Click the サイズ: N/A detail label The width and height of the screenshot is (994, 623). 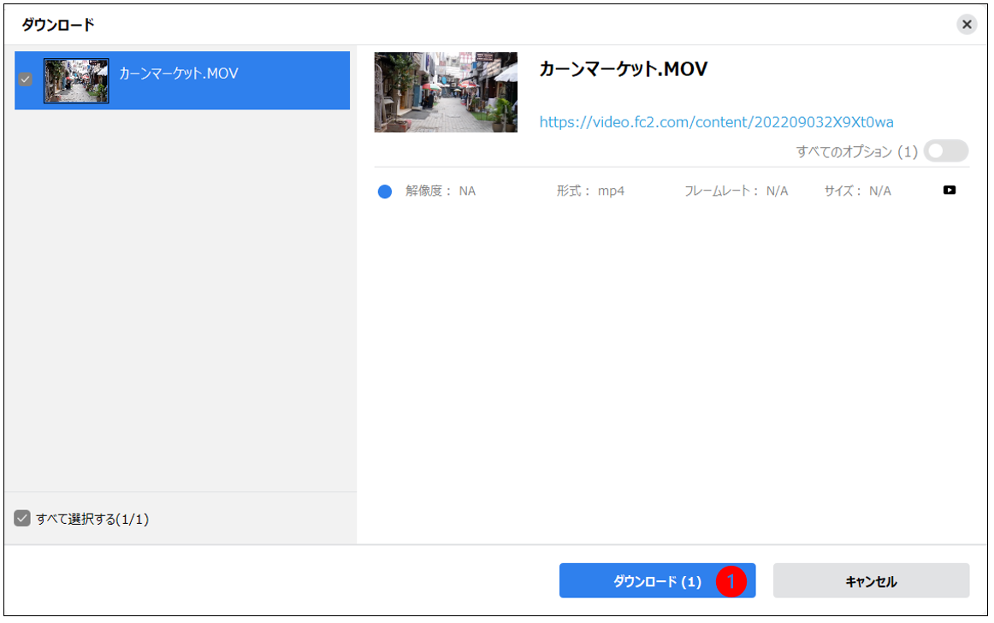(856, 191)
